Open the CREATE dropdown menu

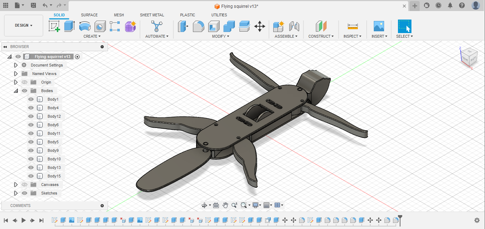click(92, 36)
